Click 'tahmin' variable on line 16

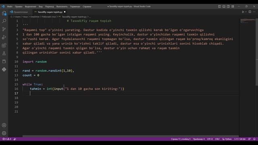click(x=35, y=89)
